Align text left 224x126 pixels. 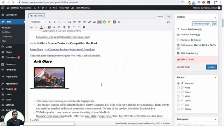click(75, 22)
